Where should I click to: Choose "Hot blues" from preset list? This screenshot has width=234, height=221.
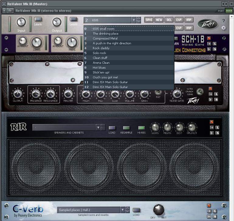(x=99, y=68)
